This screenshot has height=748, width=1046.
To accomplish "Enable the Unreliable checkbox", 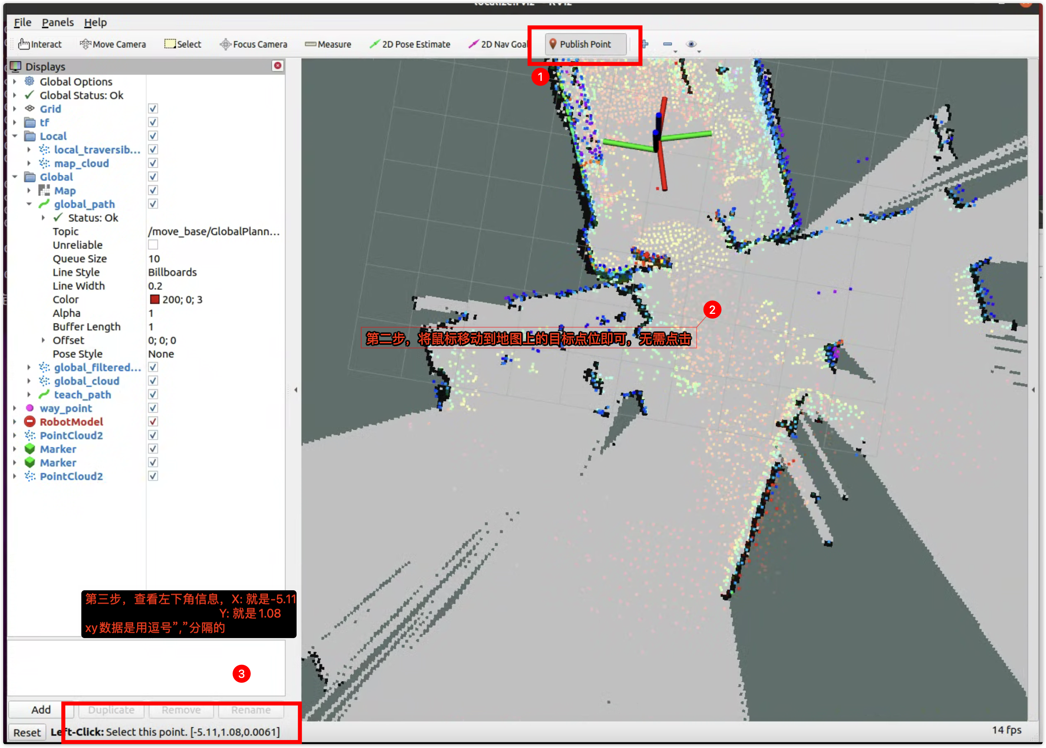I will pos(153,245).
